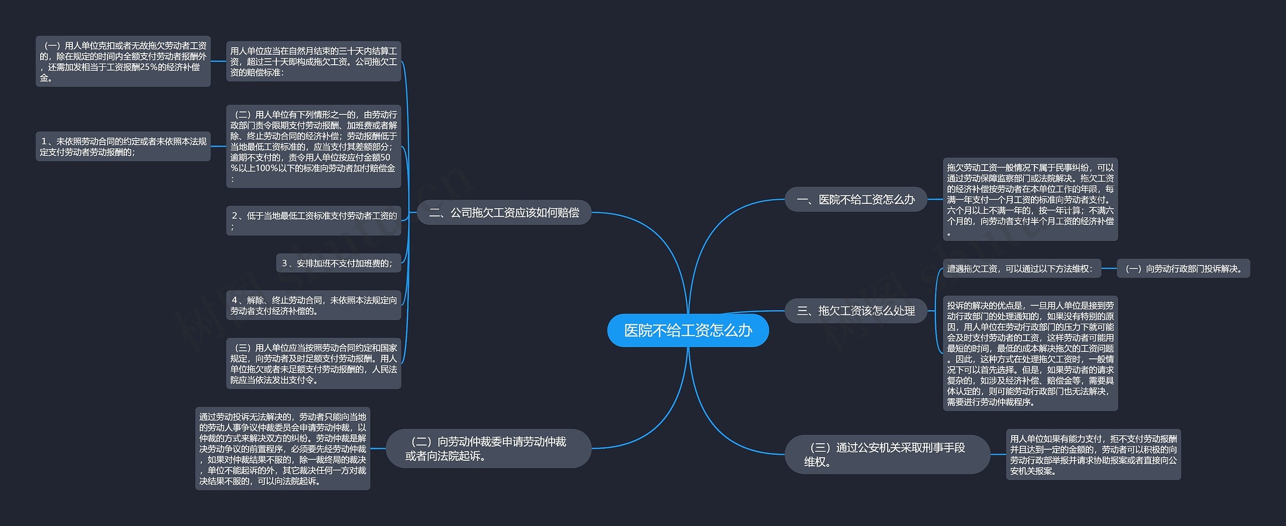Select the node （三）用人单位应当按照劳动合同约定和国家规定
Image resolution: width=1286 pixels, height=526 pixels.
coord(313,363)
